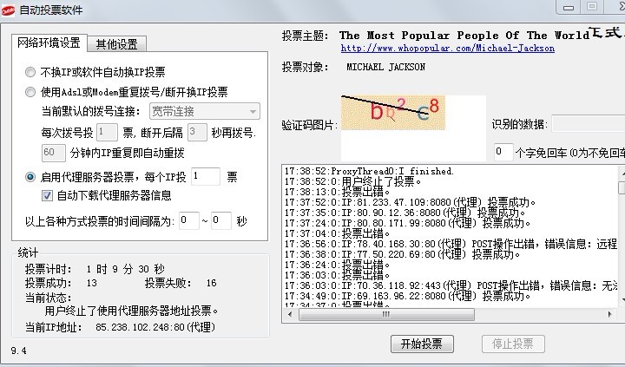Click the 停止投票 button
The height and width of the screenshot is (367, 625).
point(513,344)
